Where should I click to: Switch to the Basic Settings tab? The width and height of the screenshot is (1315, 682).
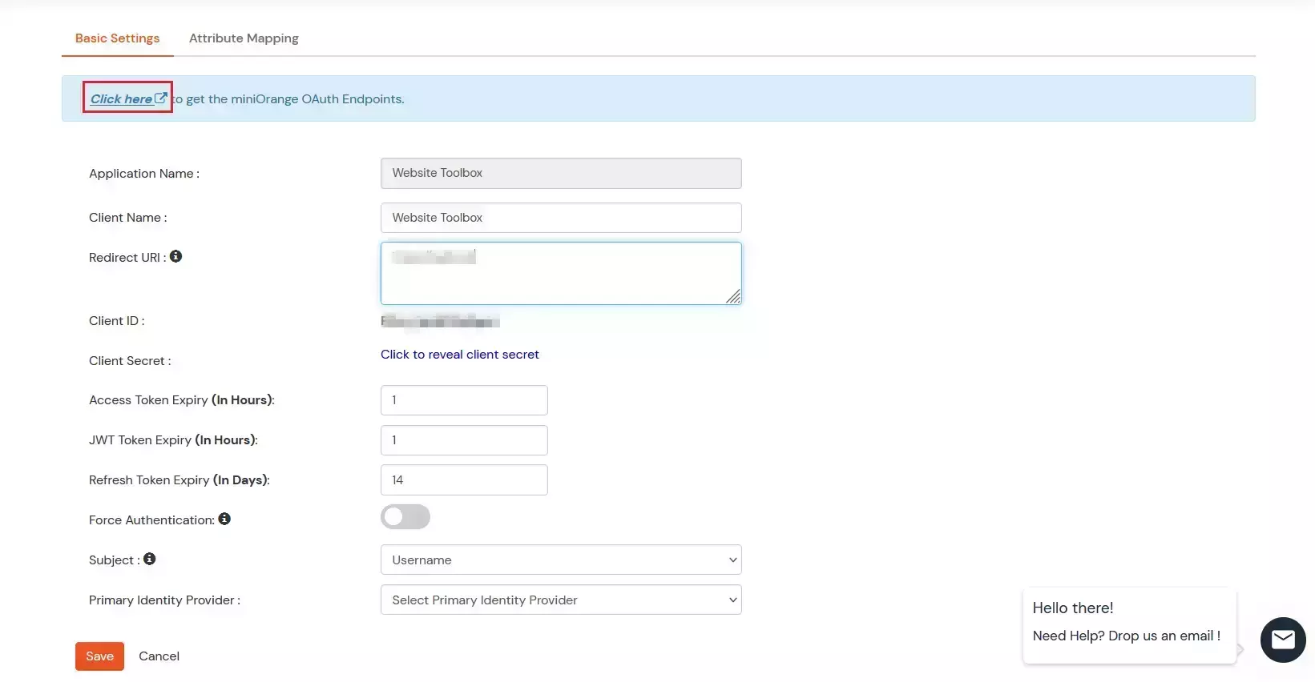118,38
